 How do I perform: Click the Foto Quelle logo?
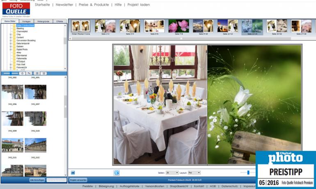pos(16,9)
